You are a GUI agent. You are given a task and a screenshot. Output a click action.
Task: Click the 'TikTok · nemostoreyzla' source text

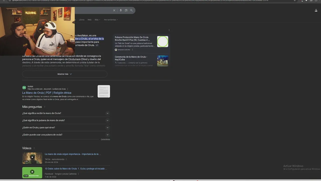[x=54, y=159]
